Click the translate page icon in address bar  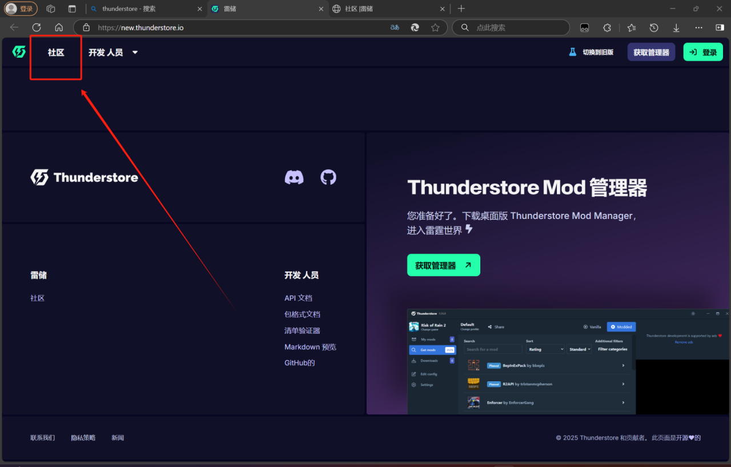[395, 27]
